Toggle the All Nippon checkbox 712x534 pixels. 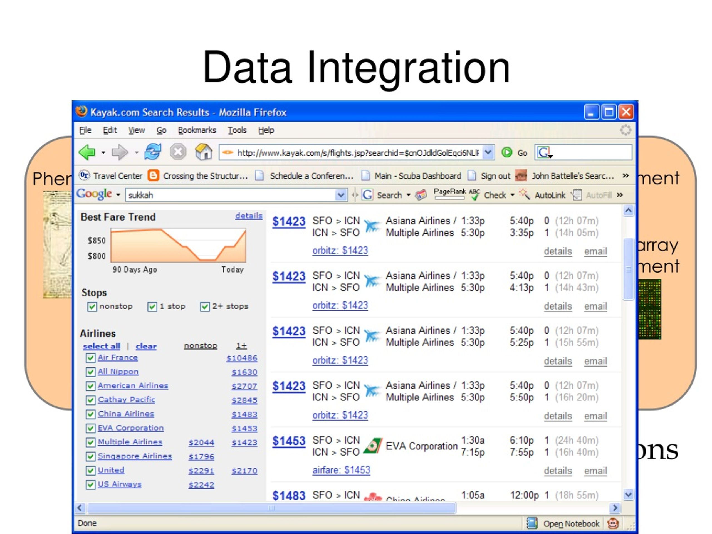[x=90, y=372]
